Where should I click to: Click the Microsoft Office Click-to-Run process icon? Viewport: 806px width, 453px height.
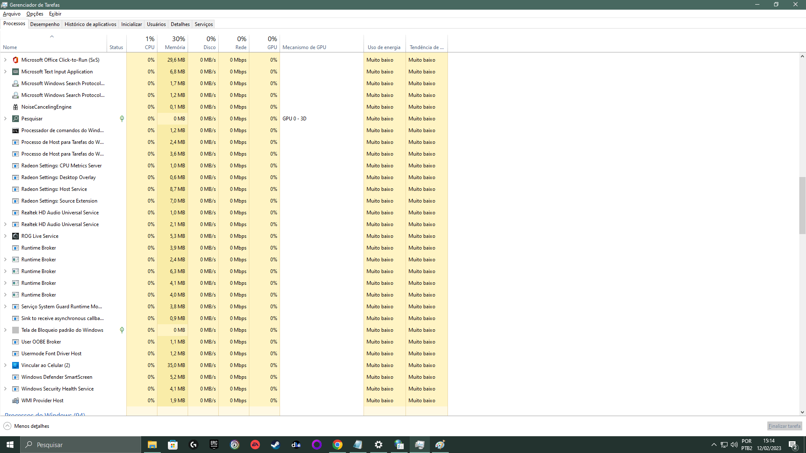pos(16,60)
